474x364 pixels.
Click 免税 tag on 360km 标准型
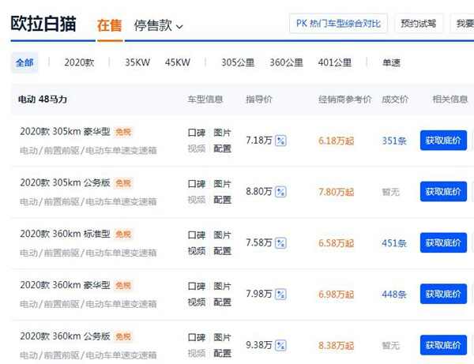point(123,235)
